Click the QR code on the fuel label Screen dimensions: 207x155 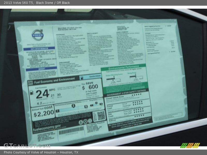pos(101,116)
